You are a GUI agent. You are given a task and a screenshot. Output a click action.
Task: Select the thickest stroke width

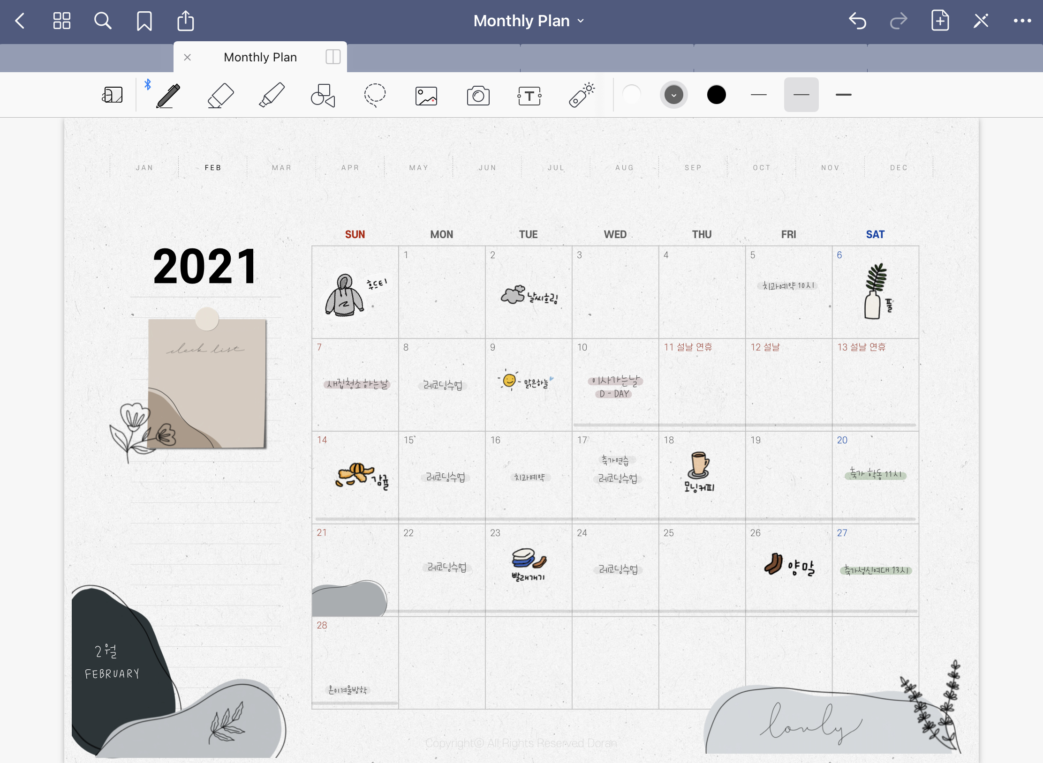pos(843,95)
